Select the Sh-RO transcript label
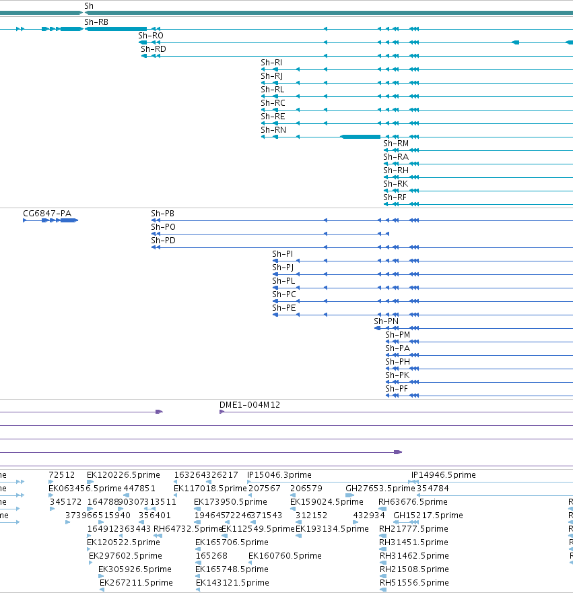 (151, 36)
